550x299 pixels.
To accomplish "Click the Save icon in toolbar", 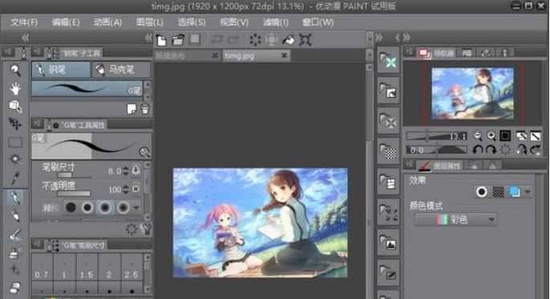I will point(195,39).
